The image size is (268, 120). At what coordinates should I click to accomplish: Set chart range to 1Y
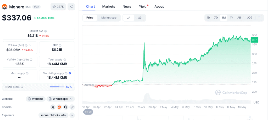coord(231,18)
